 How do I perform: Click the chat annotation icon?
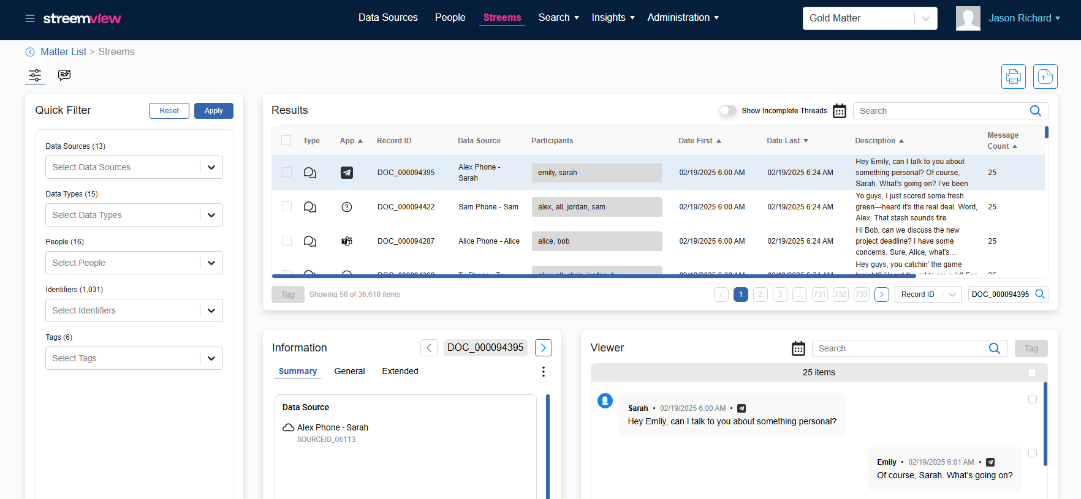pyautogui.click(x=64, y=75)
